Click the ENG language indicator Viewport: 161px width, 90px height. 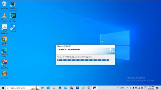(x=145, y=88)
